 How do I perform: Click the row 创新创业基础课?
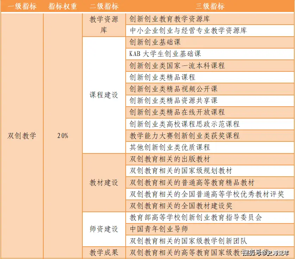click(210, 42)
